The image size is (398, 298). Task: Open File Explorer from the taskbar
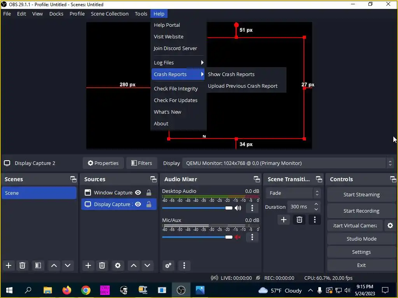pos(48,290)
